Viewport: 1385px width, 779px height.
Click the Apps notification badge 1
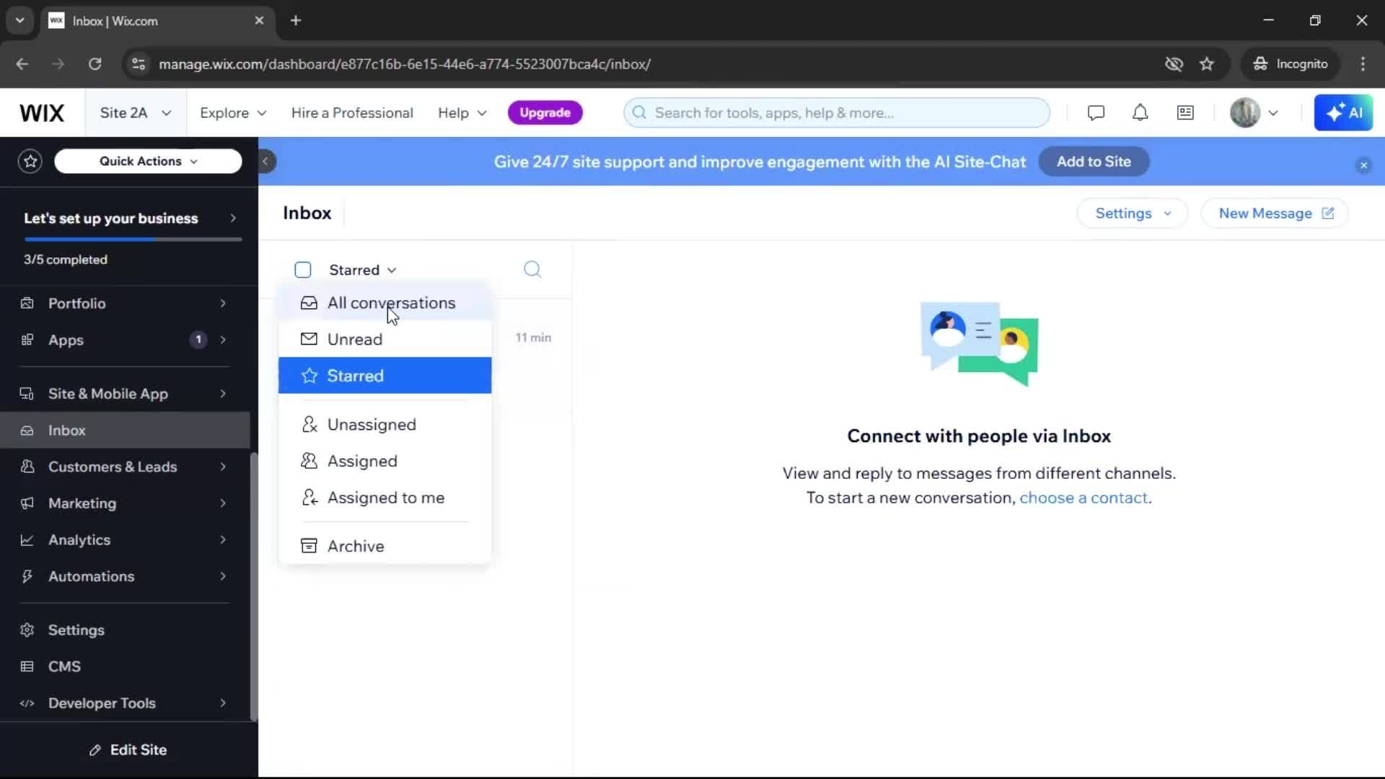click(x=198, y=340)
